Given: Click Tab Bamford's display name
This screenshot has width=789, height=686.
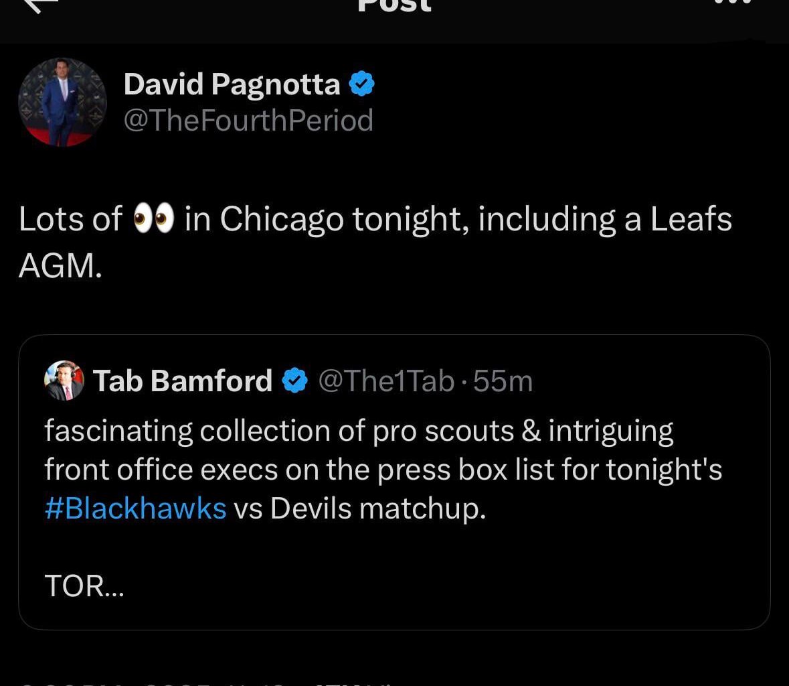Looking at the screenshot, I should (x=181, y=381).
